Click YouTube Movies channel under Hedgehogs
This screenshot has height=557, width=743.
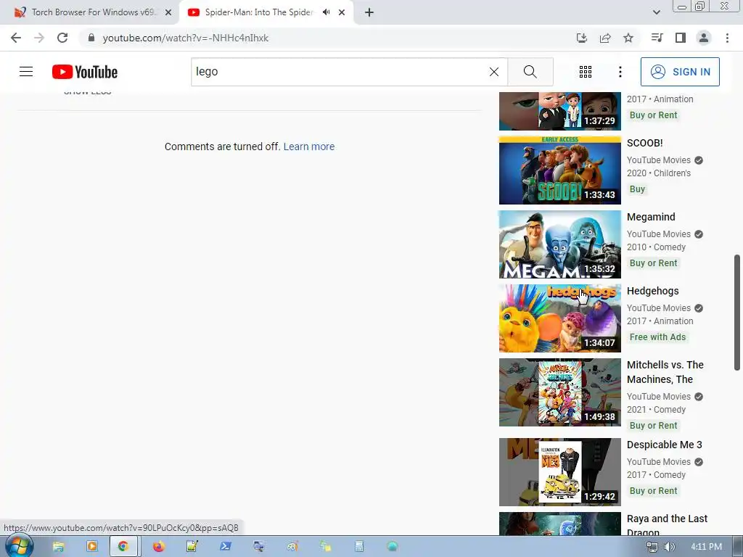click(x=659, y=308)
